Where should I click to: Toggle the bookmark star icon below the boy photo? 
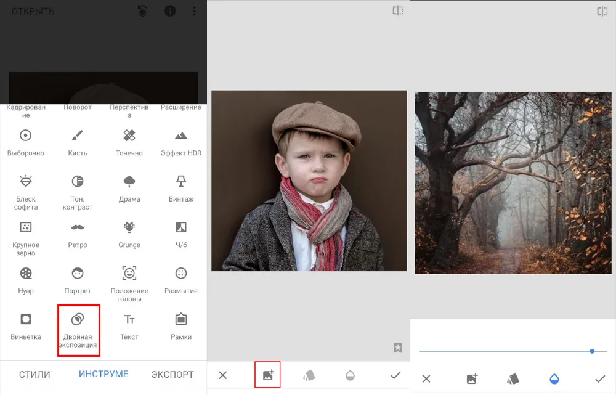(398, 348)
